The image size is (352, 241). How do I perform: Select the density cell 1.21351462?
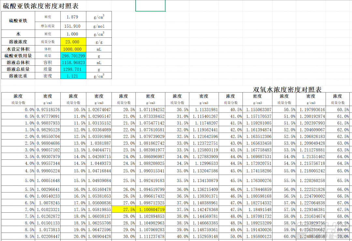click(x=311, y=156)
